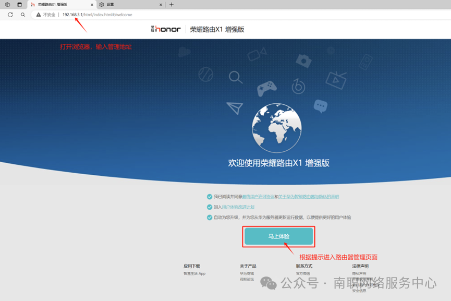
Task: Switch to the 设置 tab
Action: click(131, 5)
